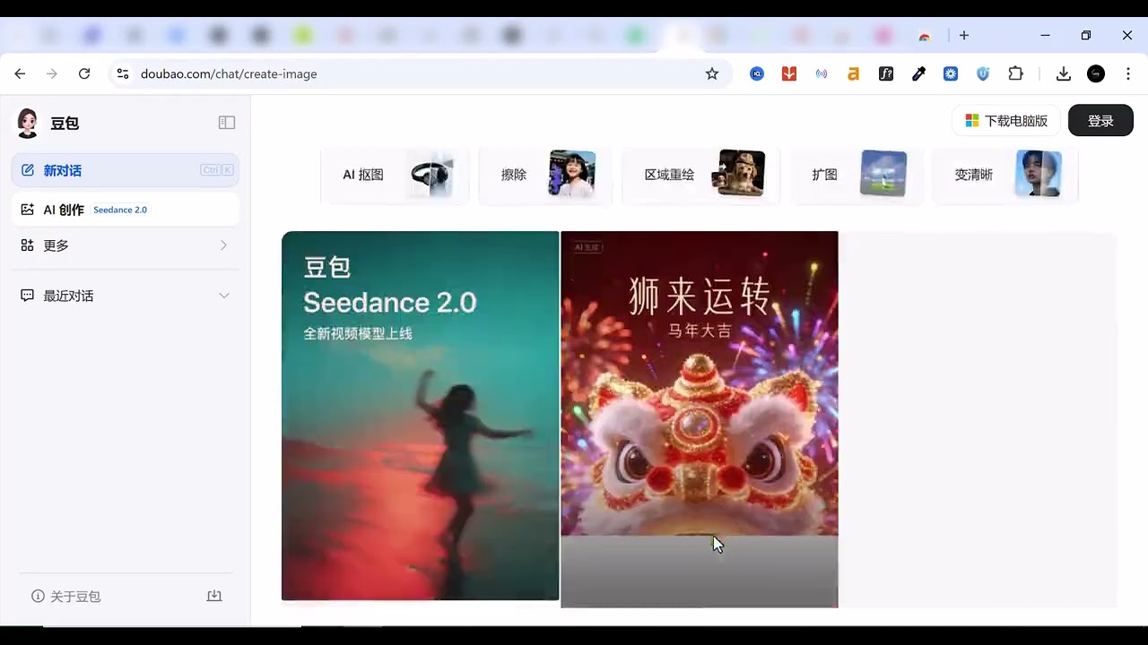Open a new browser tab
Image resolution: width=1148 pixels, height=645 pixels.
point(964,35)
